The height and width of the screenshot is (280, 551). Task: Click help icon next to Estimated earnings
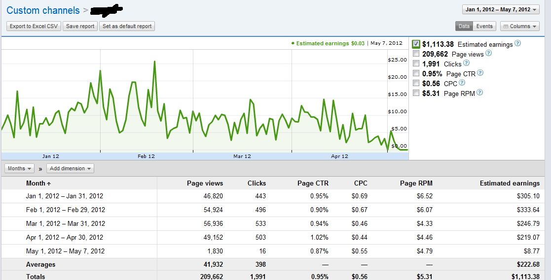point(517,43)
